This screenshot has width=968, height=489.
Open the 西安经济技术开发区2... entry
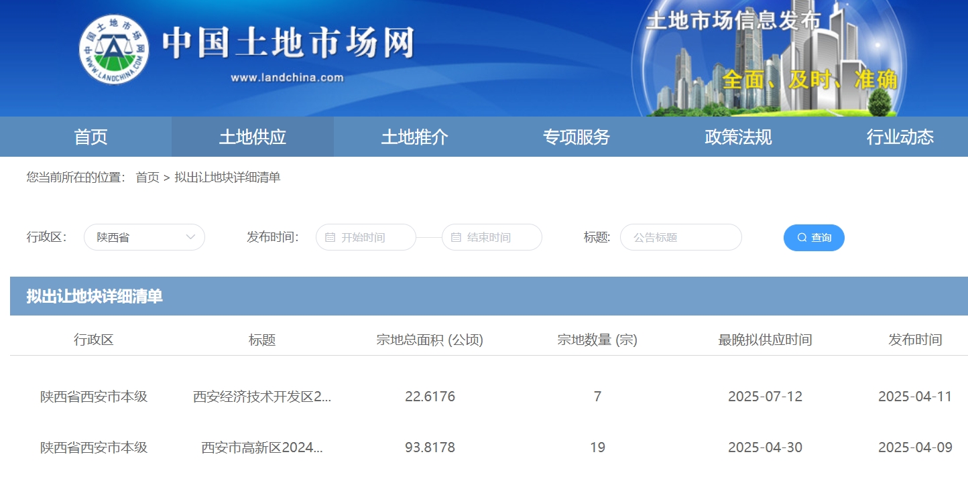(x=262, y=397)
